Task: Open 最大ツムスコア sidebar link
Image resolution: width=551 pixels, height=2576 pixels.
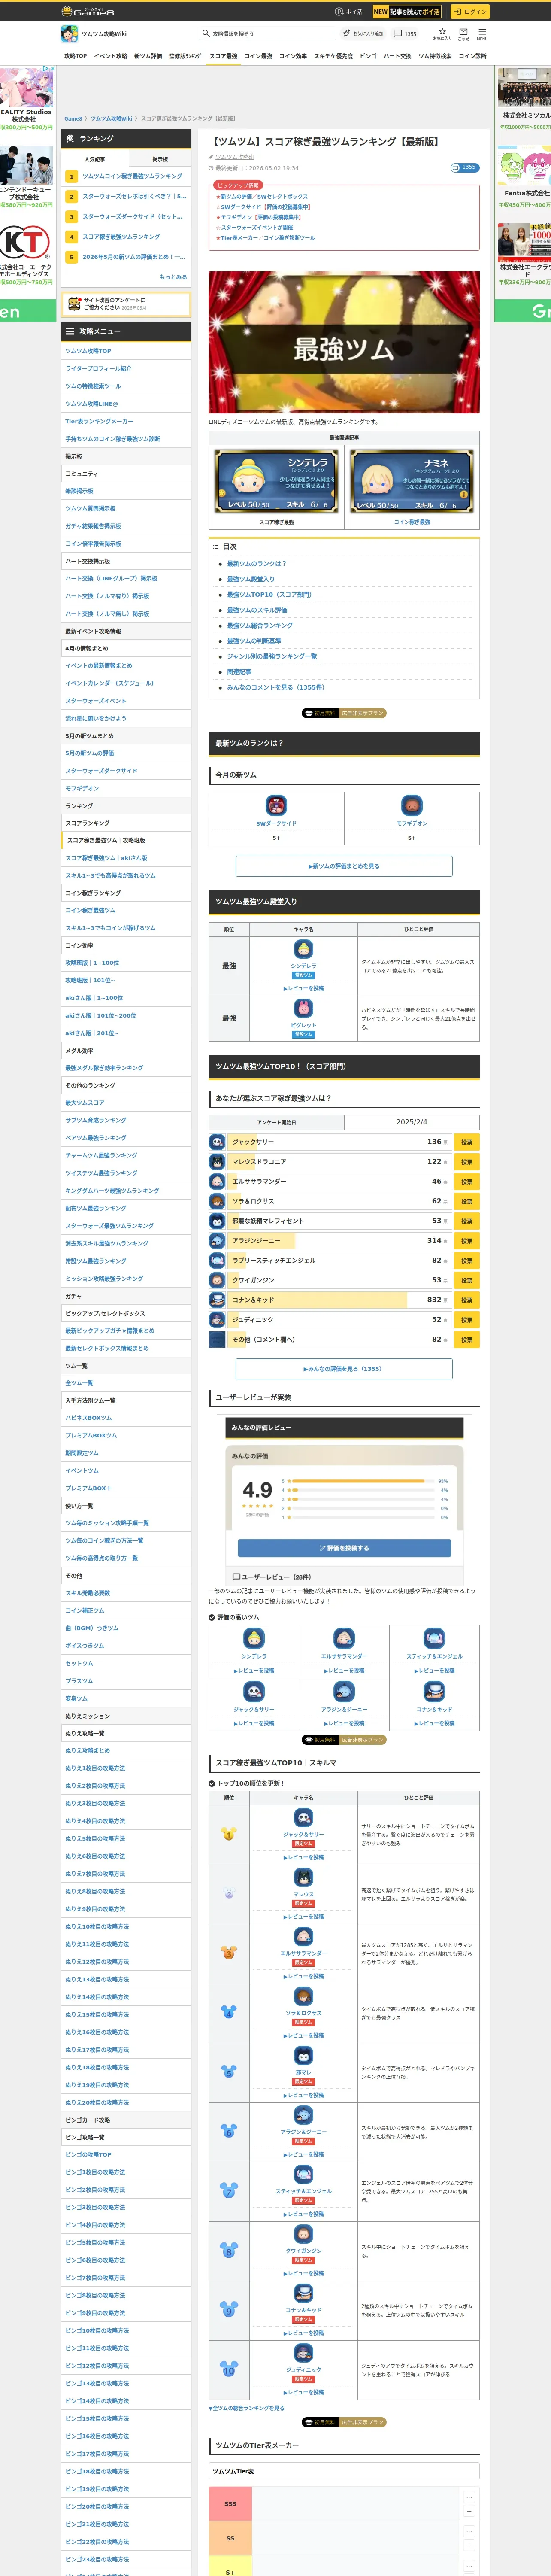Action: (85, 1102)
